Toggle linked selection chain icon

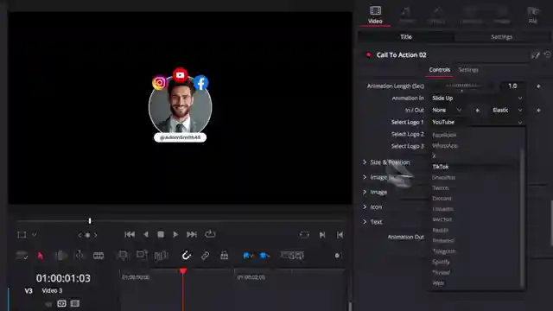[205, 256]
